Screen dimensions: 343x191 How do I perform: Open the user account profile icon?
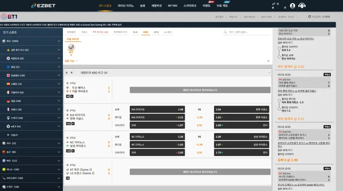[292, 6]
